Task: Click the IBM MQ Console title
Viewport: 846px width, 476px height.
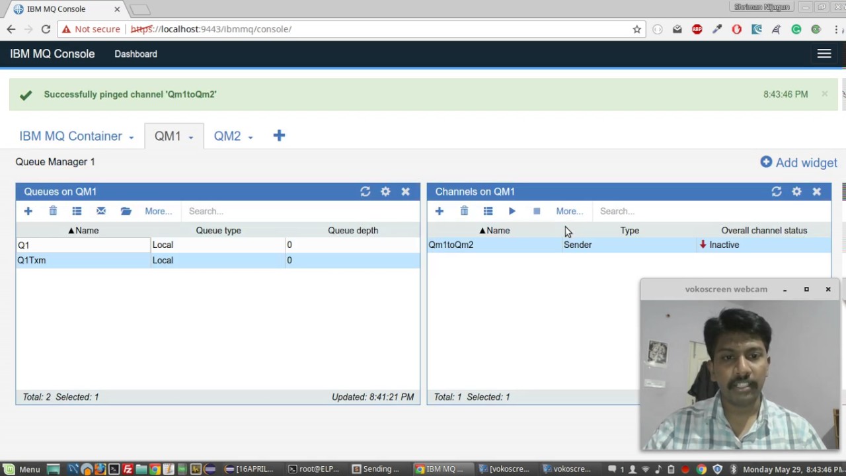Action: pos(52,54)
